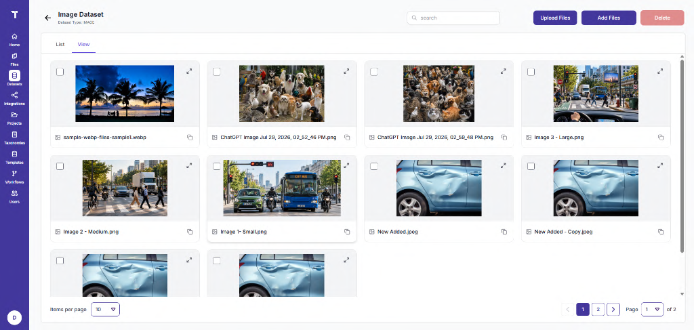Select the ChatGPT Image 02_59_48 PM checkbox
Viewport: 694px width, 330px height.
coord(374,72)
